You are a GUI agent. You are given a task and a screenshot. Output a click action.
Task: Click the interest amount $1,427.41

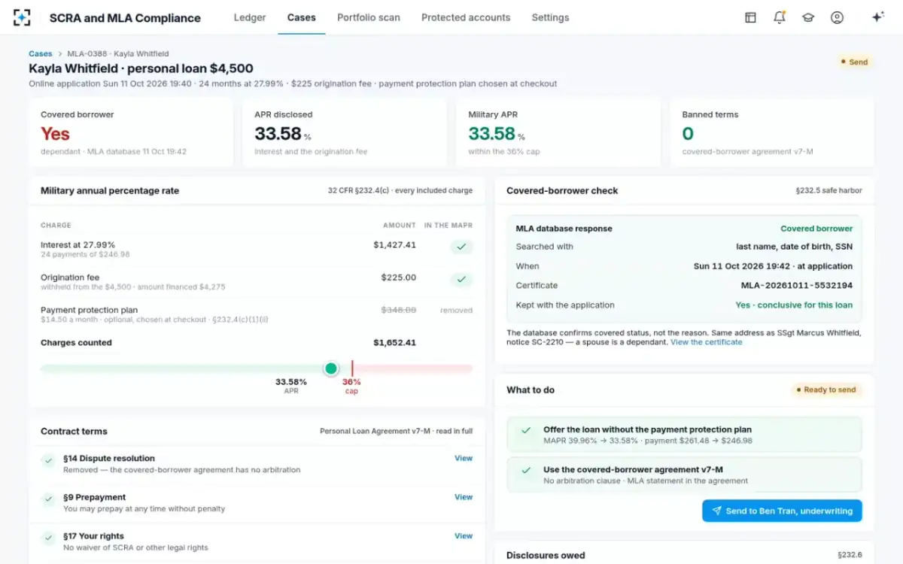[394, 244]
